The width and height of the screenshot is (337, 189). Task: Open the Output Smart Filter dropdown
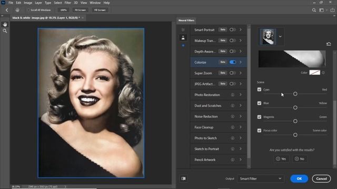tap(261, 178)
